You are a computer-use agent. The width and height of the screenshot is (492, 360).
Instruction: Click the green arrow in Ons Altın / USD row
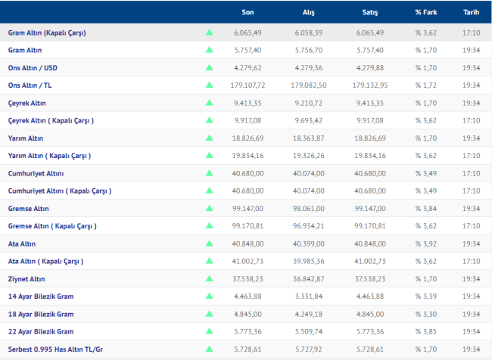coord(209,68)
